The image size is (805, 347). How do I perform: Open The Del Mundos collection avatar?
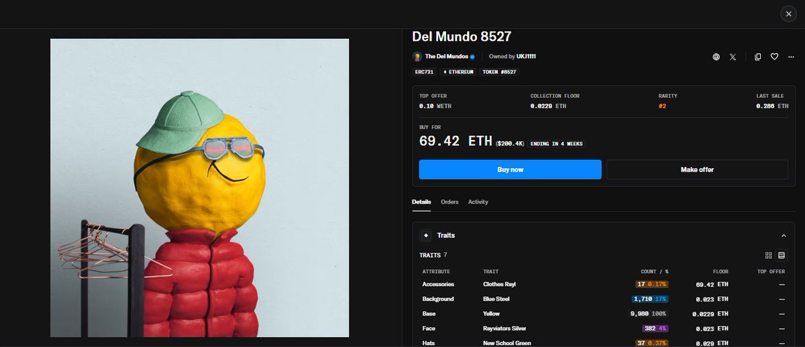[x=417, y=57]
